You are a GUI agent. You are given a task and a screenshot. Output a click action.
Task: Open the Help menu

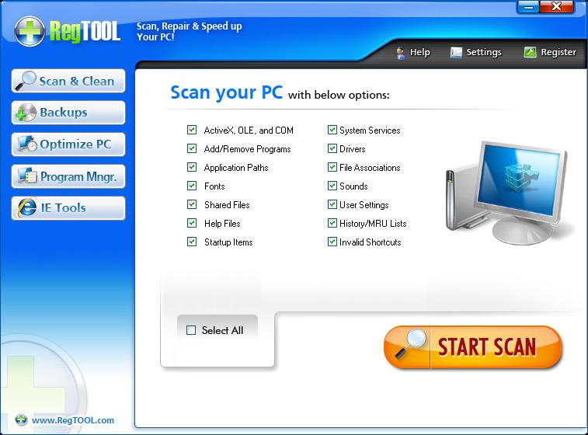click(x=413, y=53)
